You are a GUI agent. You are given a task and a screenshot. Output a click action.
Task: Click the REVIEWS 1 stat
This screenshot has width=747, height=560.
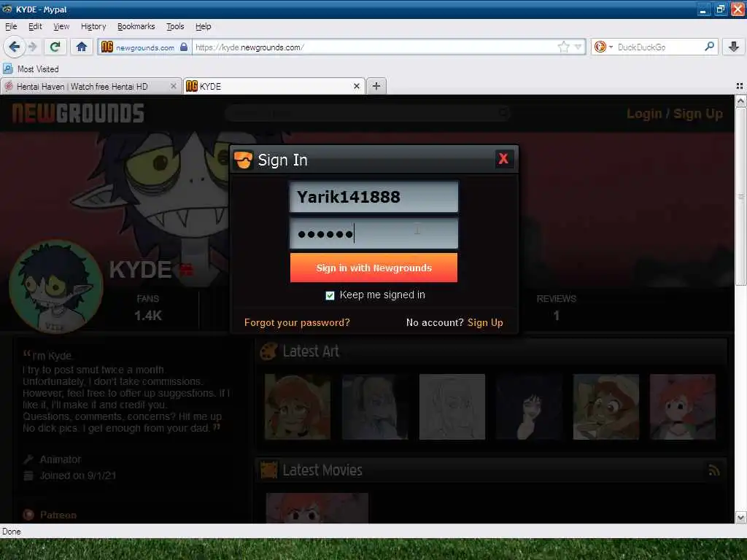(x=556, y=308)
